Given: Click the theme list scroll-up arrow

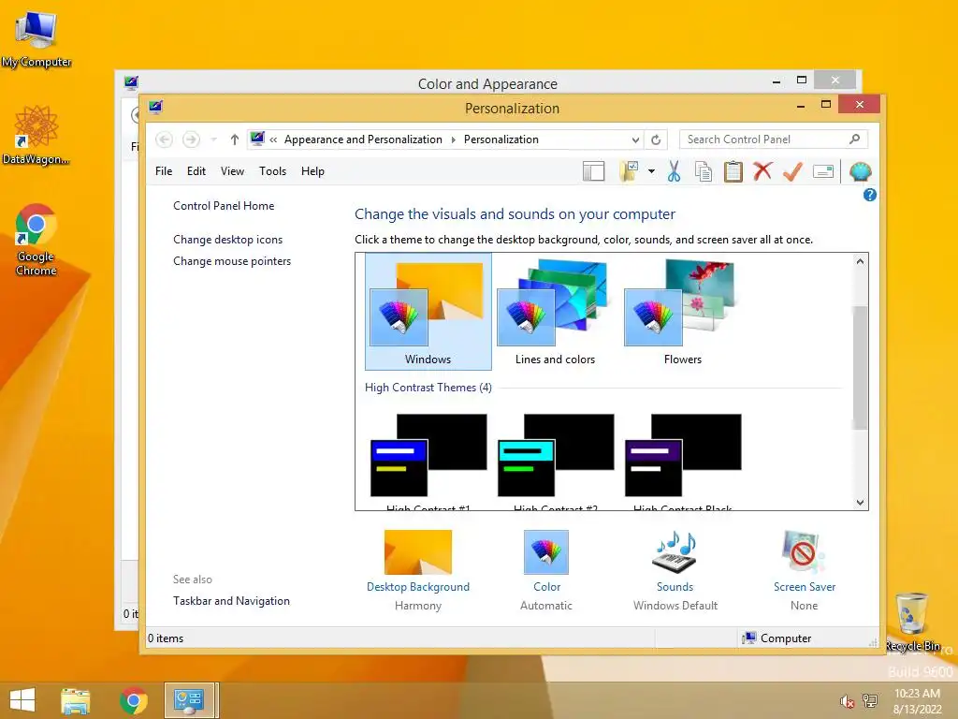Looking at the screenshot, I should pos(861,262).
